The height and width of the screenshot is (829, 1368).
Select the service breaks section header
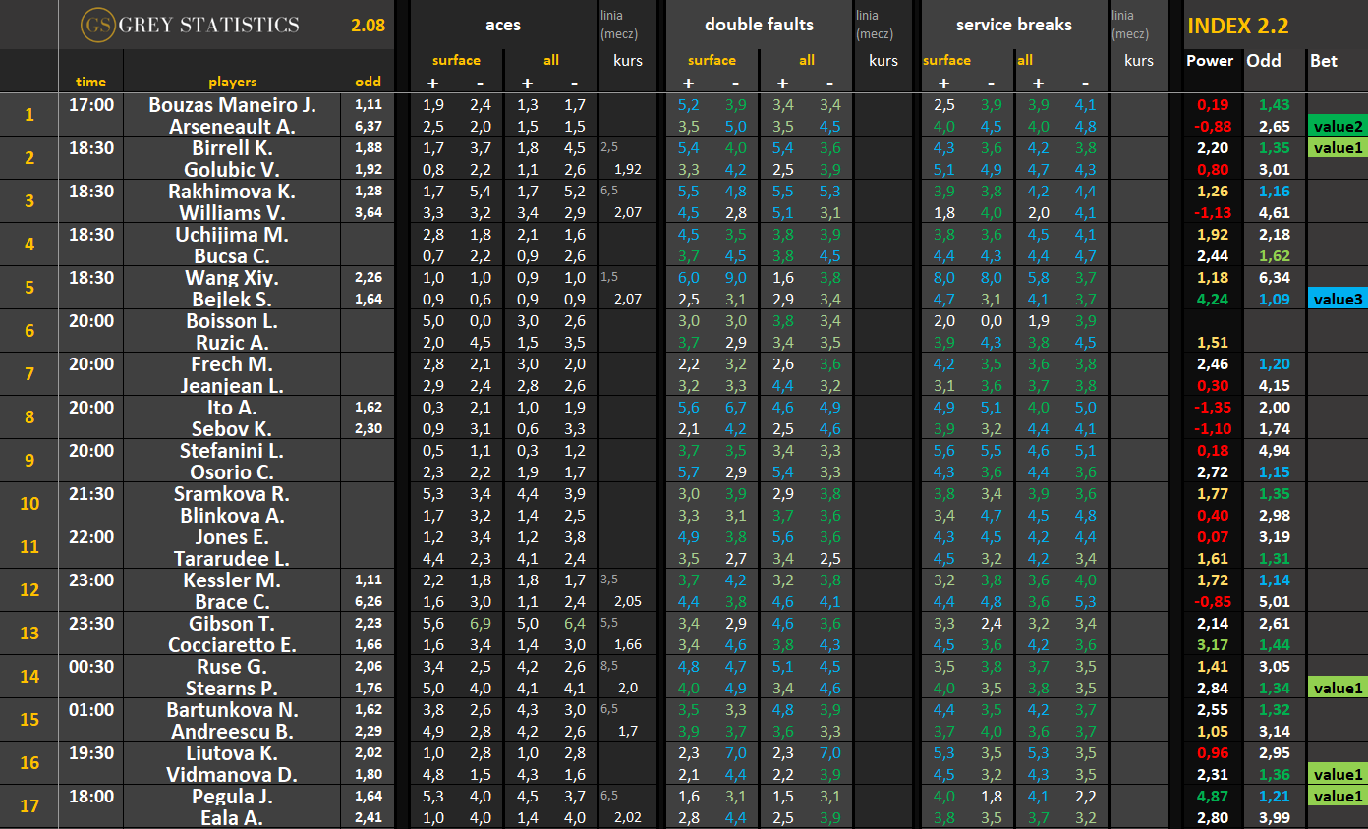[x=1013, y=25]
